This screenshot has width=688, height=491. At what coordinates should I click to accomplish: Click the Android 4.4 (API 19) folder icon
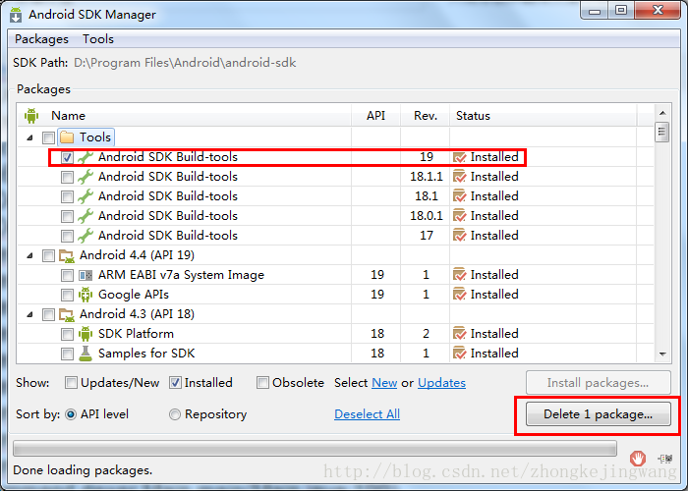[67, 255]
